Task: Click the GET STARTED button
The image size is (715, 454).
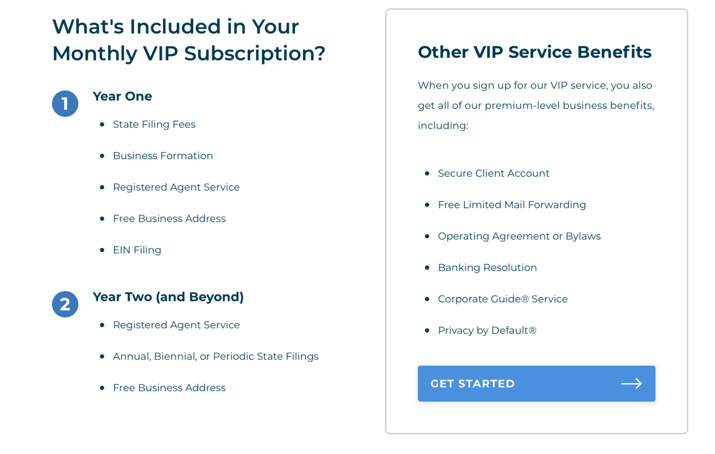Action: [536, 384]
